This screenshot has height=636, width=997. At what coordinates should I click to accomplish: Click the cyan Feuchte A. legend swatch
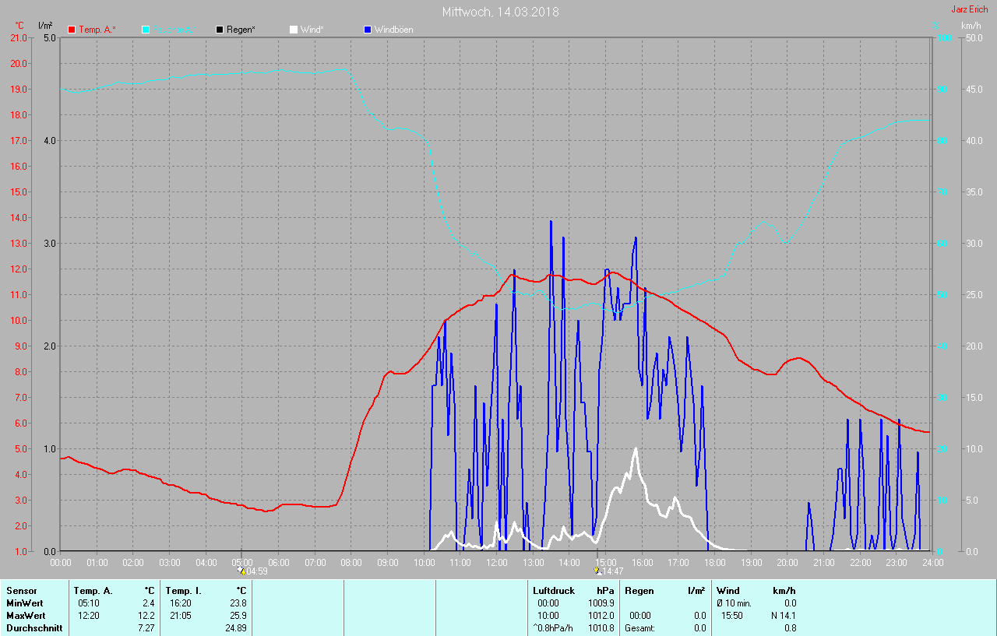click(x=146, y=30)
